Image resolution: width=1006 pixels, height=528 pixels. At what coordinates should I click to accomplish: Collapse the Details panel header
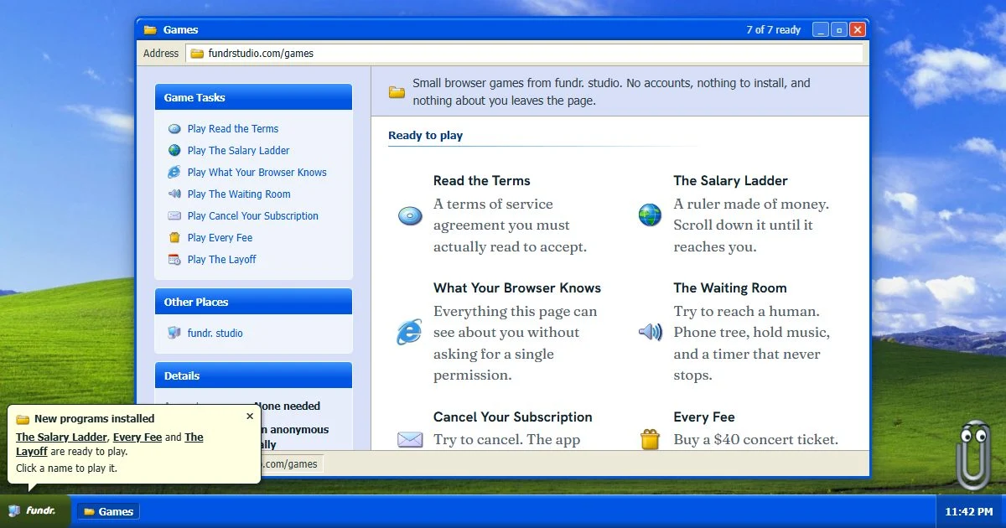click(x=253, y=375)
